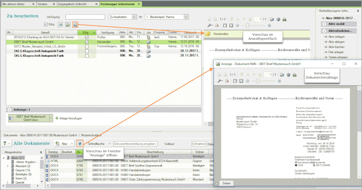362x190 pixels.
Task: Open the '1 - Blaubeispiel, Hanna' dropdown
Action: [186, 17]
